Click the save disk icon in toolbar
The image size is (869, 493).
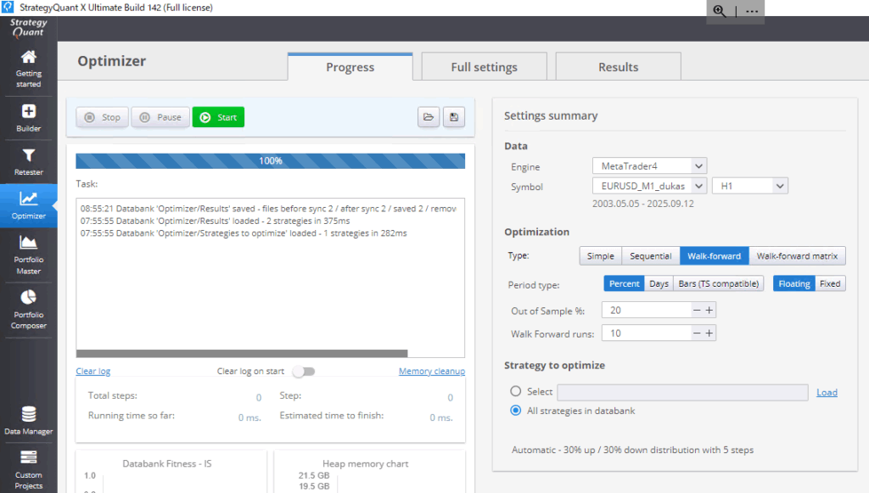pyautogui.click(x=454, y=117)
